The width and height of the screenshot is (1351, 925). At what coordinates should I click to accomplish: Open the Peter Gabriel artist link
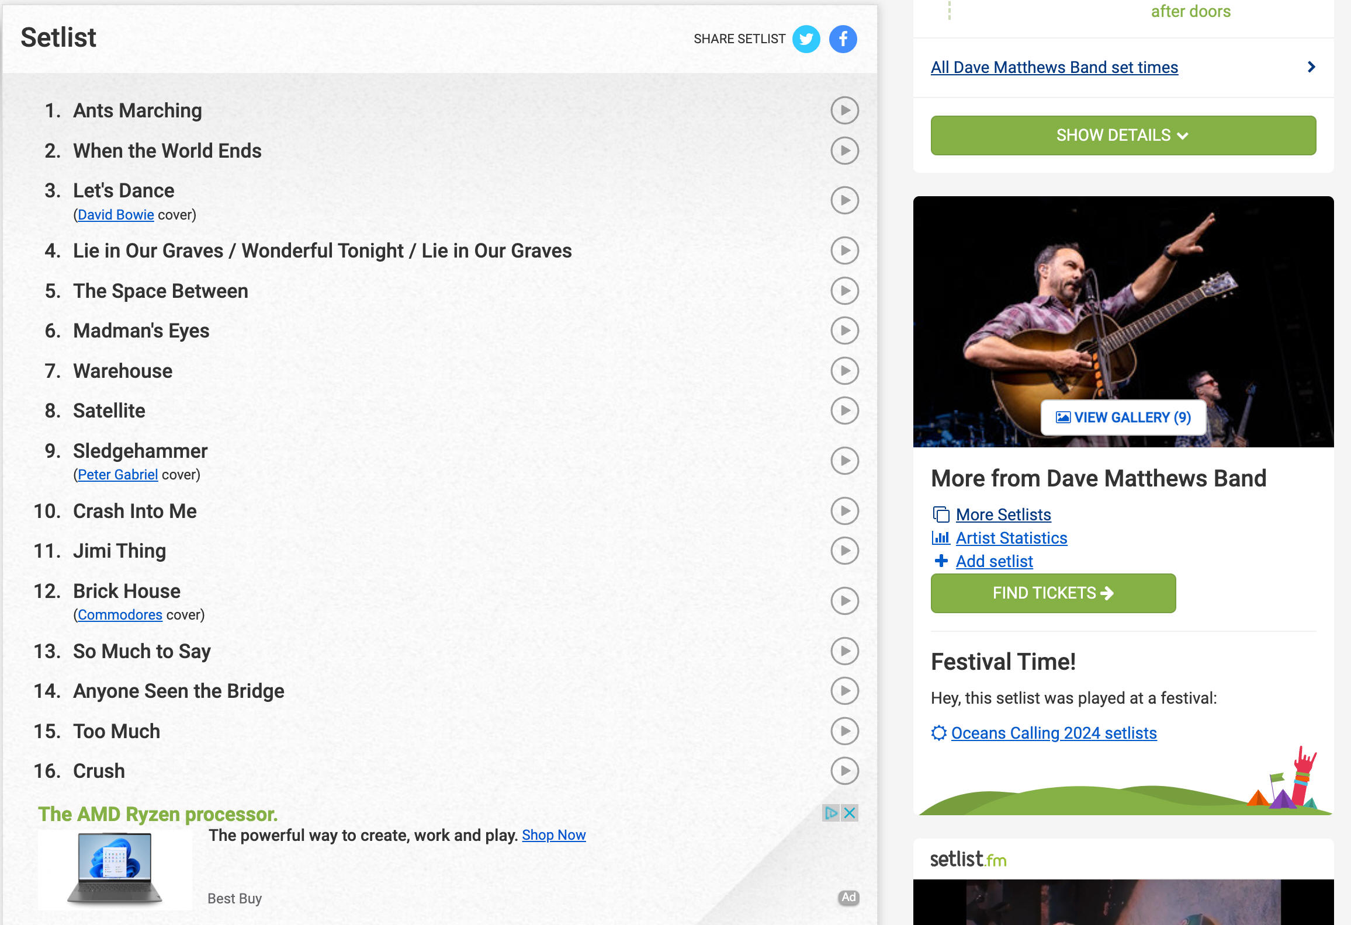[117, 475]
